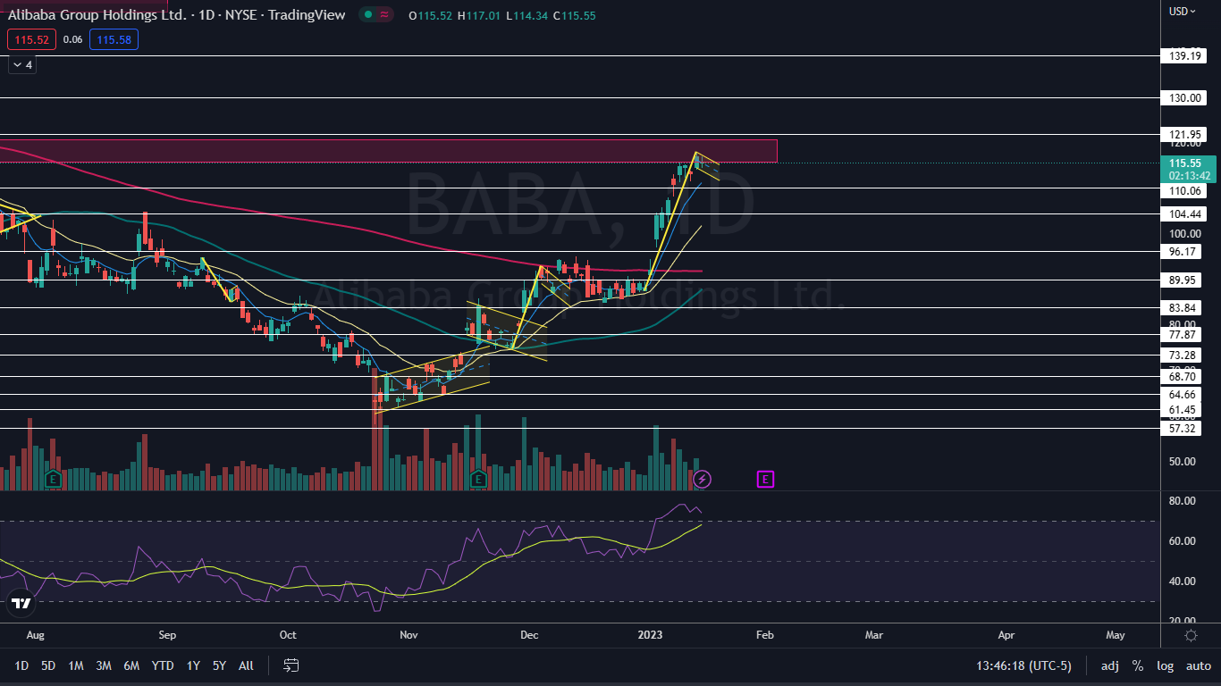Toggle percent scale mode
The width and height of the screenshot is (1221, 686).
tap(1137, 665)
